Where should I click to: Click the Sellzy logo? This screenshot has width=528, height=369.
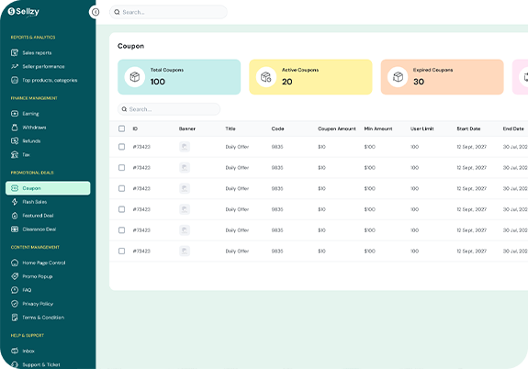pyautogui.click(x=24, y=12)
